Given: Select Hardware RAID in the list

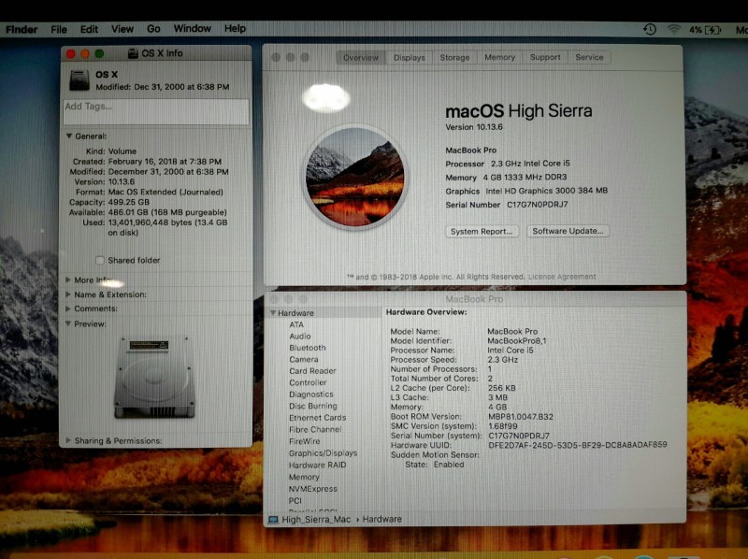Looking at the screenshot, I should 317,465.
